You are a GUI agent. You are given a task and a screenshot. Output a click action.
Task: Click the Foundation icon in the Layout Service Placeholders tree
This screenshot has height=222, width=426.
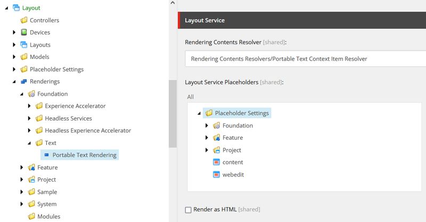[x=217, y=125]
